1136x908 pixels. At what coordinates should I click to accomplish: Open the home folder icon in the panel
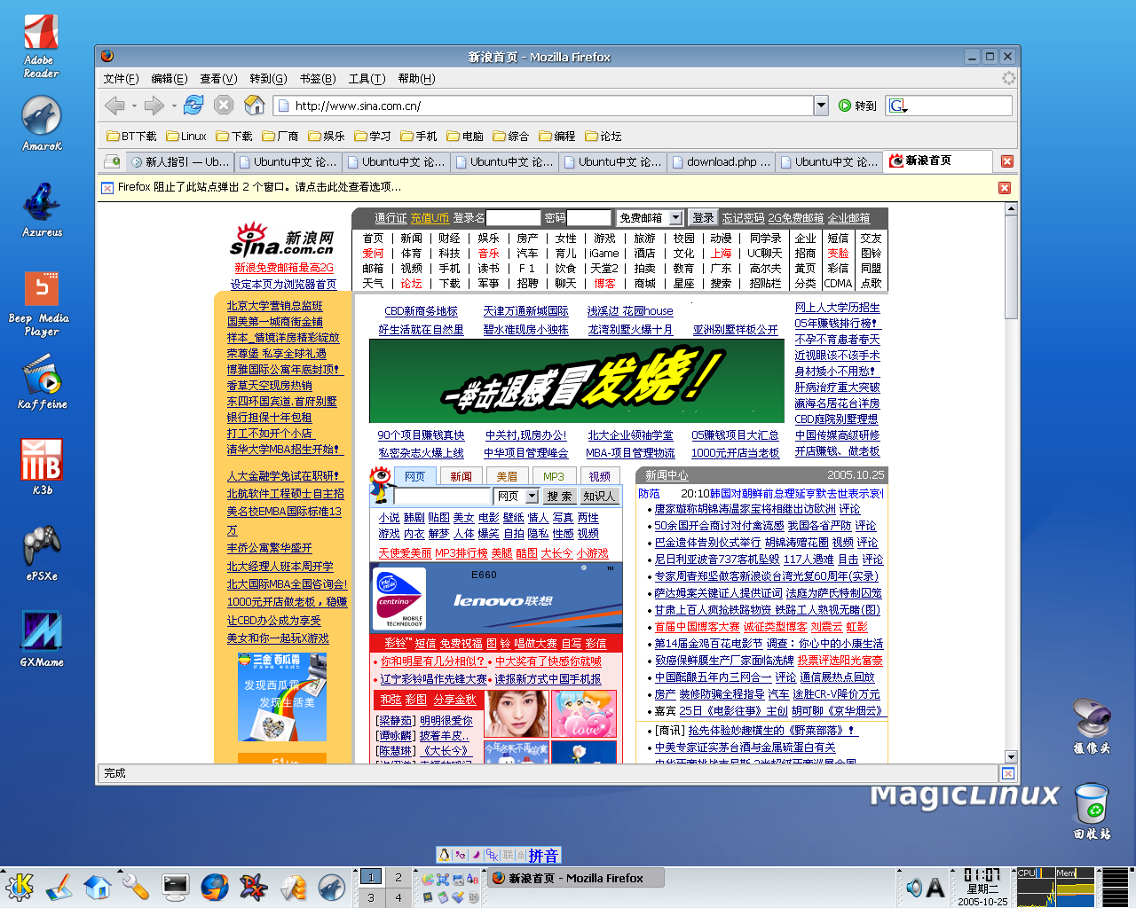click(98, 887)
